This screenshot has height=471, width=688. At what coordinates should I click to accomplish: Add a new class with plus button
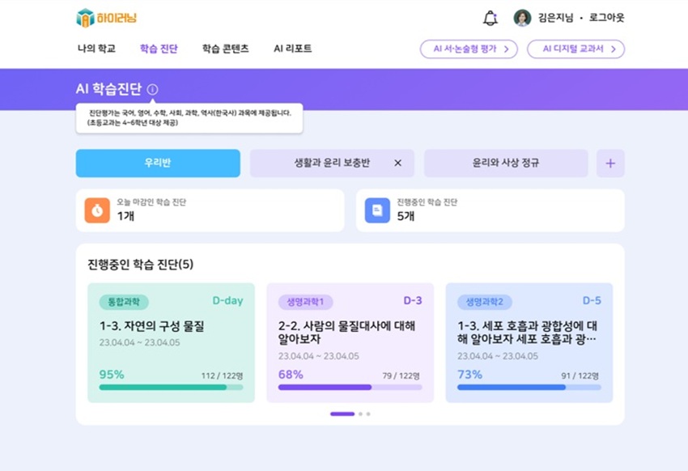point(610,163)
